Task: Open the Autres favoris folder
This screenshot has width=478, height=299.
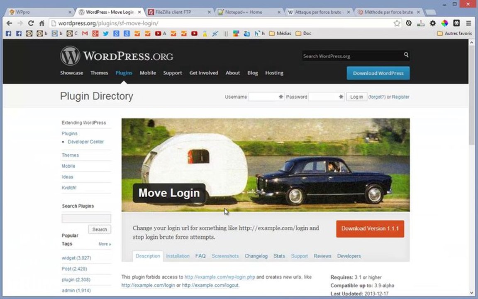Action: 454,34
